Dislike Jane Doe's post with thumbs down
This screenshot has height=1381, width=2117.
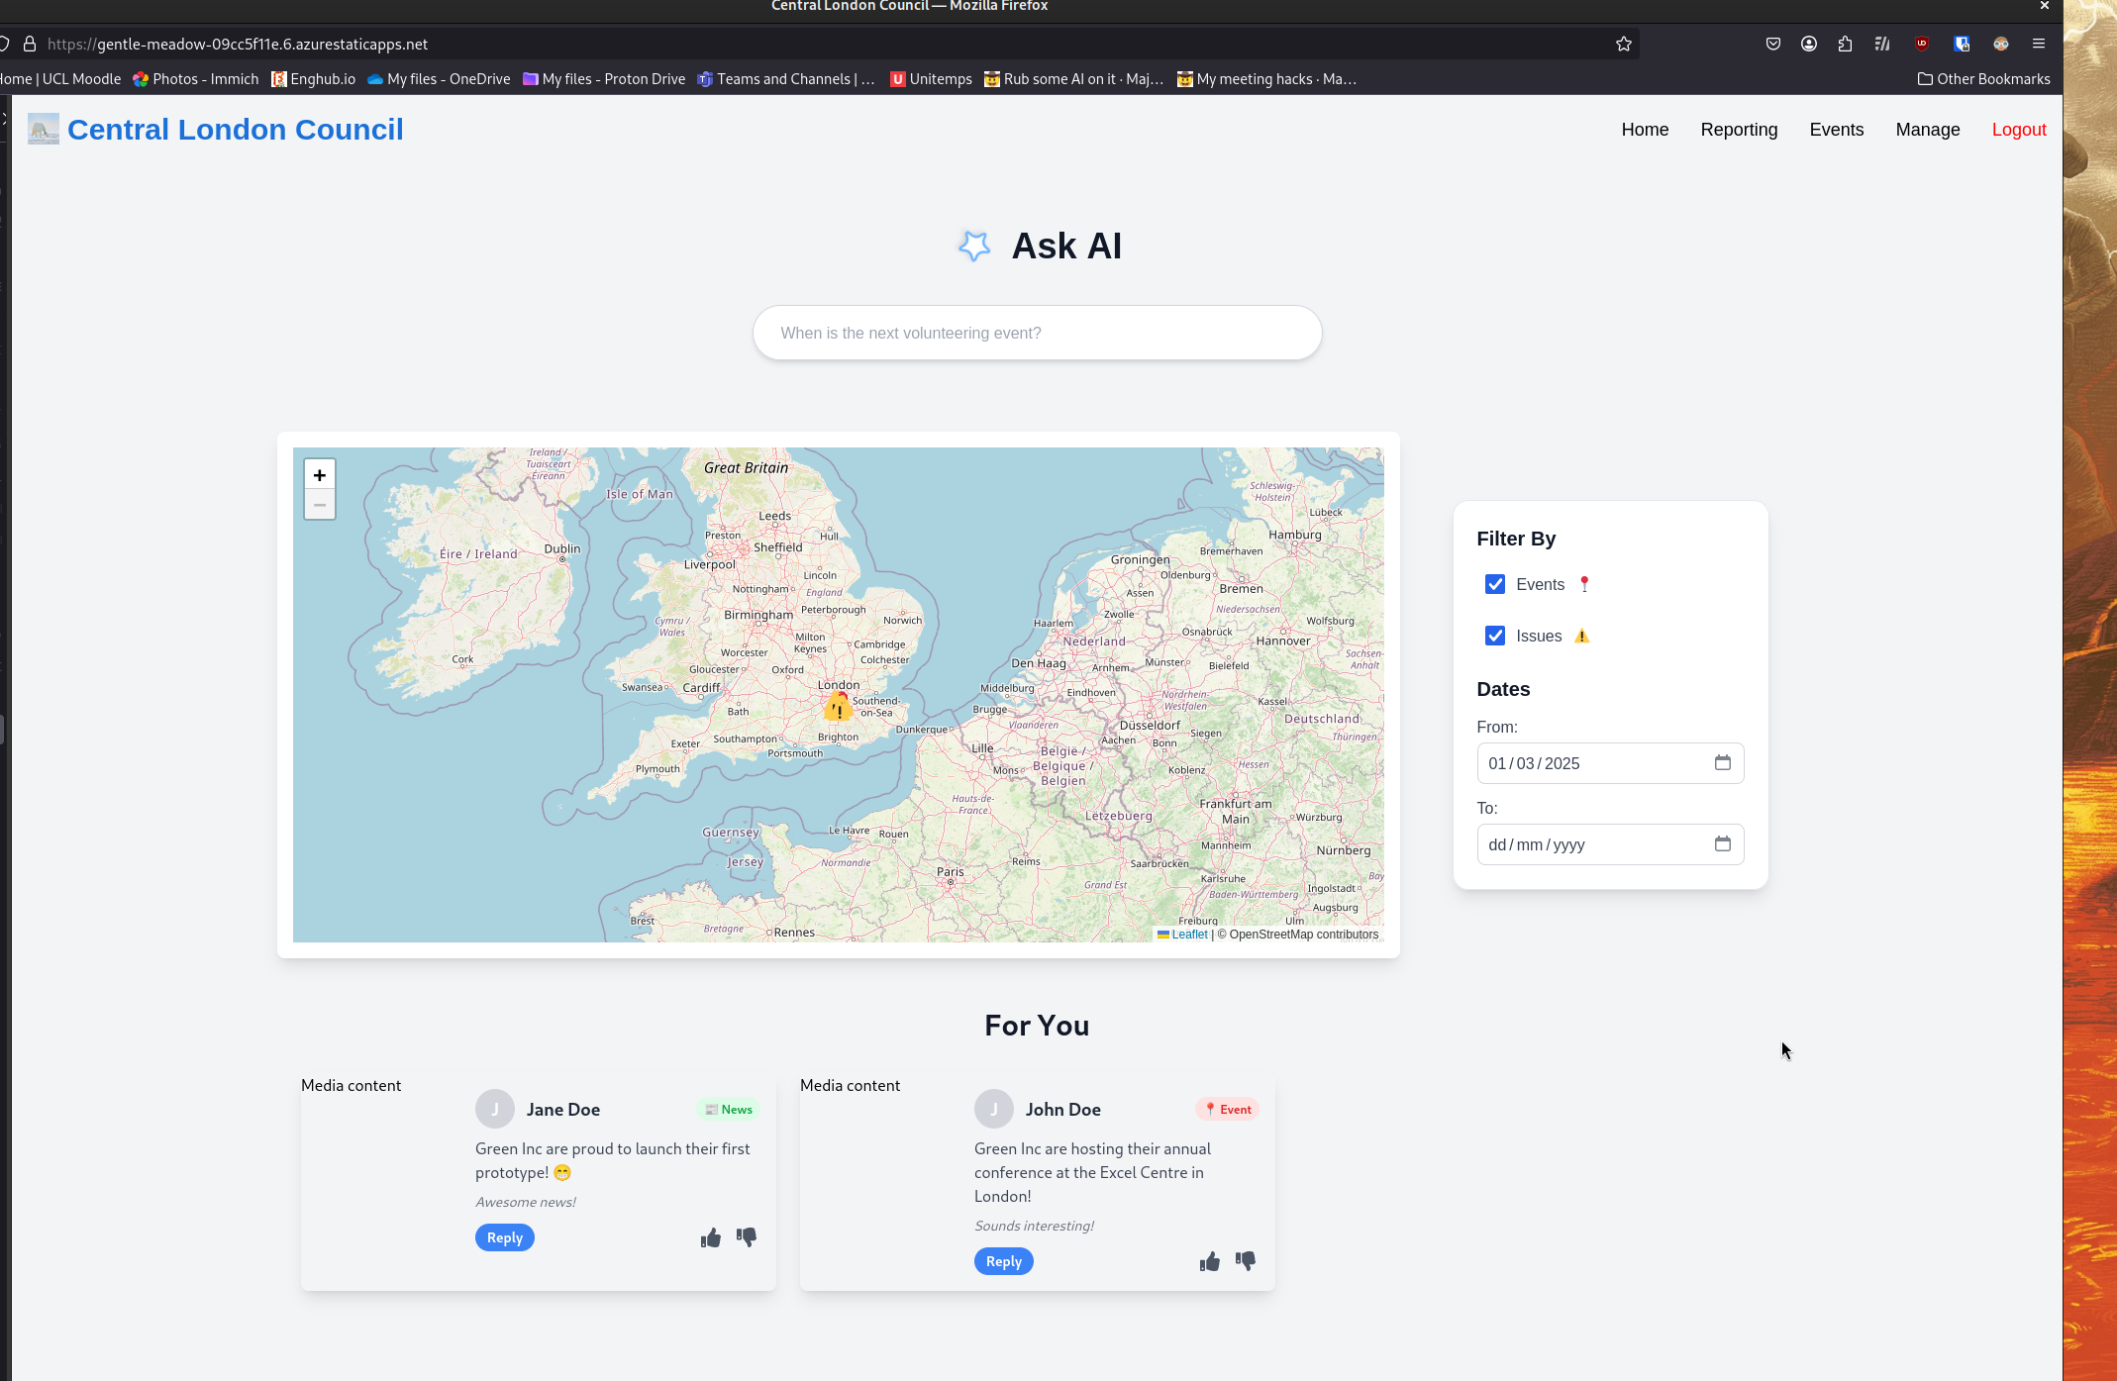[747, 1237]
